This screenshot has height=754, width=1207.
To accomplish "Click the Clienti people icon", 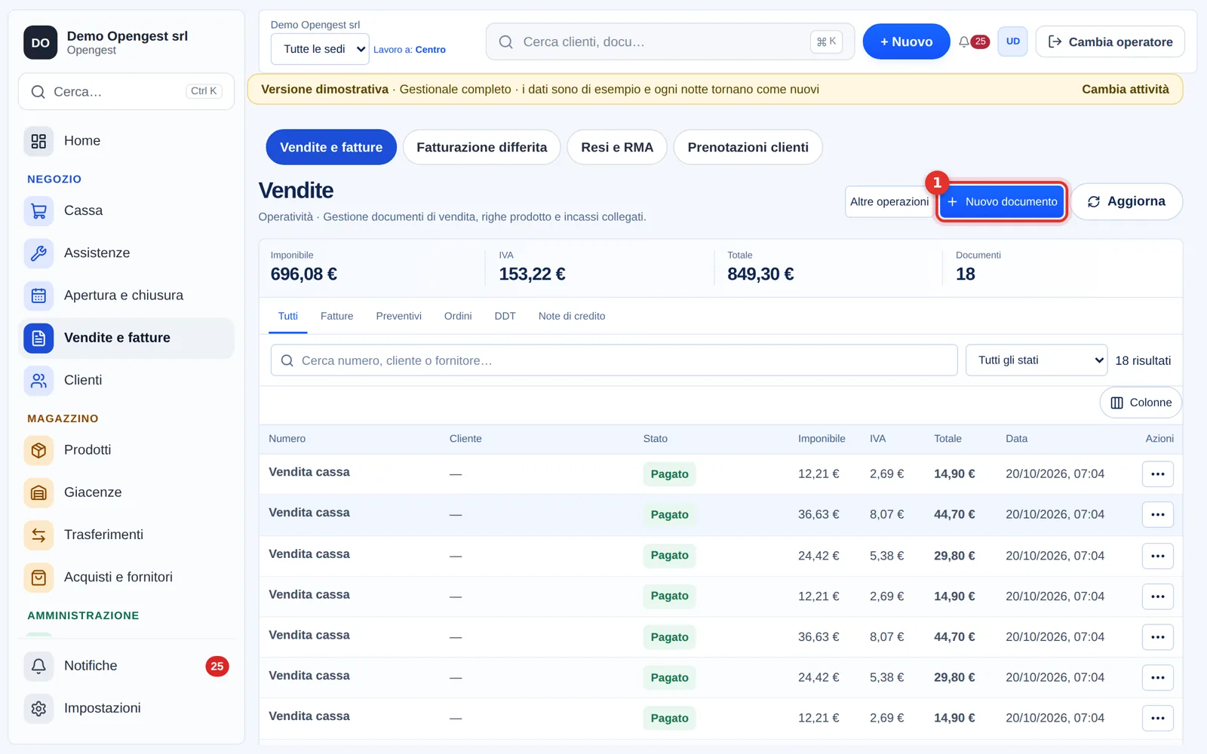I will click(x=38, y=381).
